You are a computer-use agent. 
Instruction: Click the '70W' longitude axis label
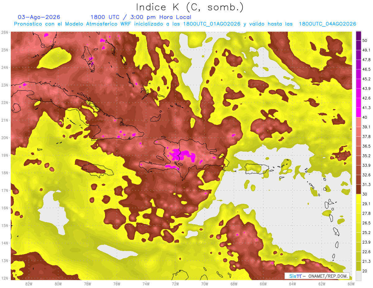coord(205,284)
